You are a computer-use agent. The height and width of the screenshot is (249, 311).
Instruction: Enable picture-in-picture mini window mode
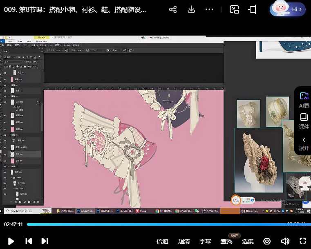coord(234,9)
